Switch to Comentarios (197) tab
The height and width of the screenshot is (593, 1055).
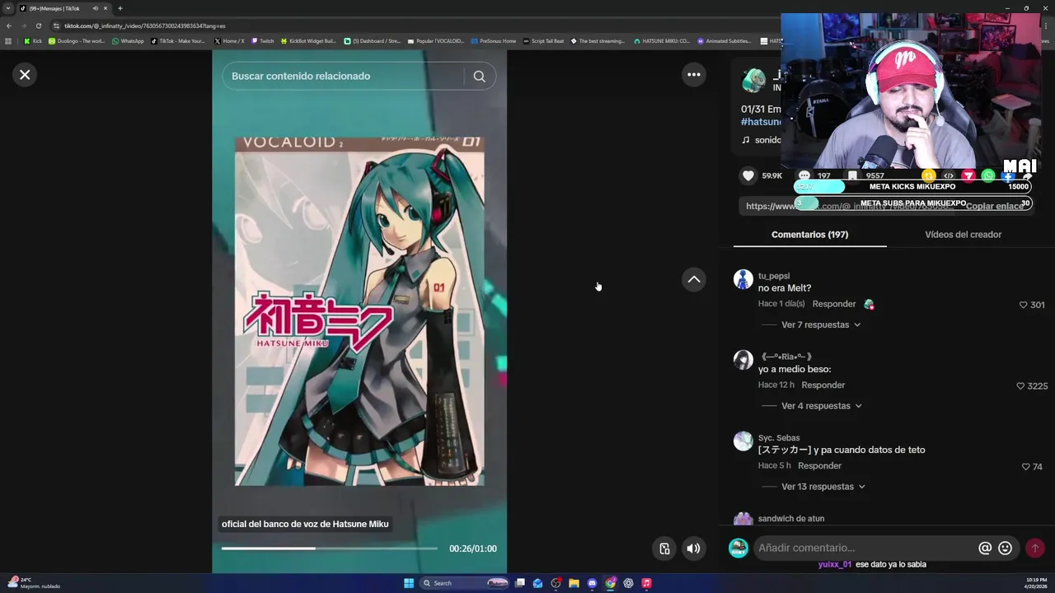click(x=809, y=235)
